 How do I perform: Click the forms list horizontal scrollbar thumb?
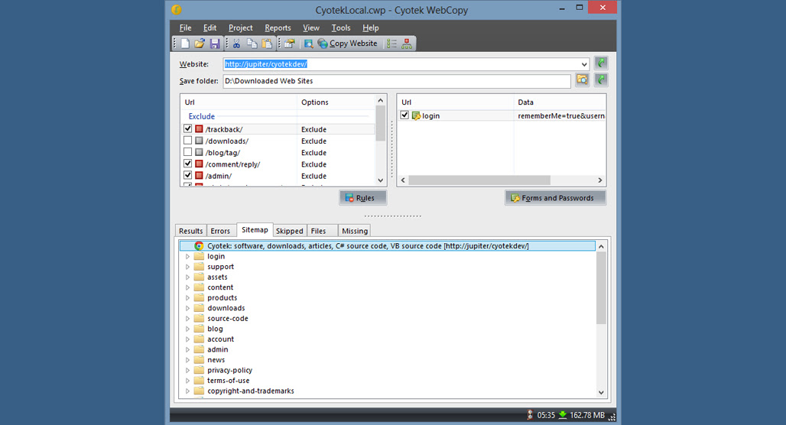pyautogui.click(x=479, y=180)
